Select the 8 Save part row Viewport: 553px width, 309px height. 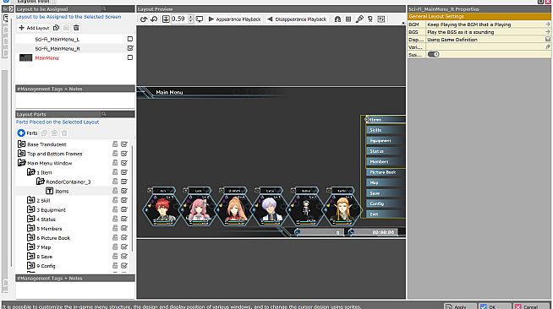coord(45,257)
